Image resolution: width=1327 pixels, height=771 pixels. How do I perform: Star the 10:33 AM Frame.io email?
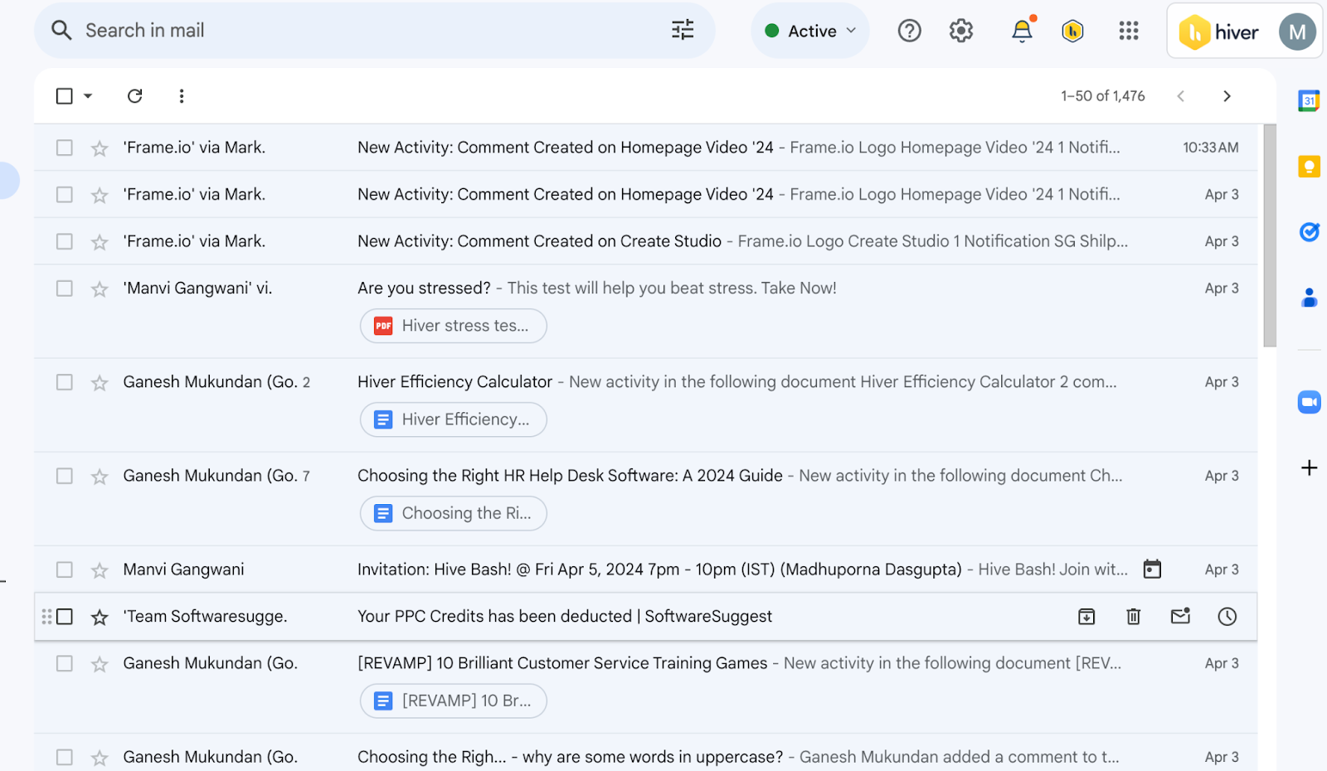pos(100,148)
